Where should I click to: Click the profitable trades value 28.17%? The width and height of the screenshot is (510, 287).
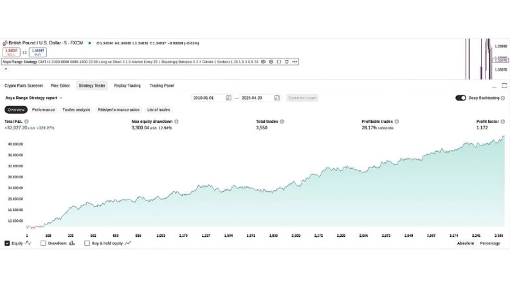[369, 128]
